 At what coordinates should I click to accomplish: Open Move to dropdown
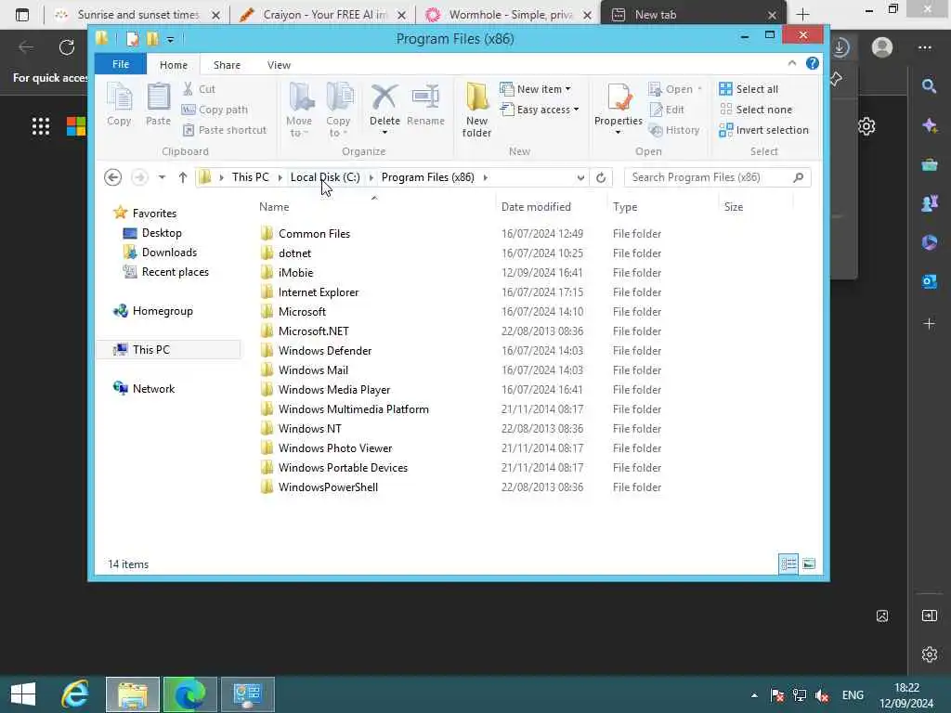300,110
